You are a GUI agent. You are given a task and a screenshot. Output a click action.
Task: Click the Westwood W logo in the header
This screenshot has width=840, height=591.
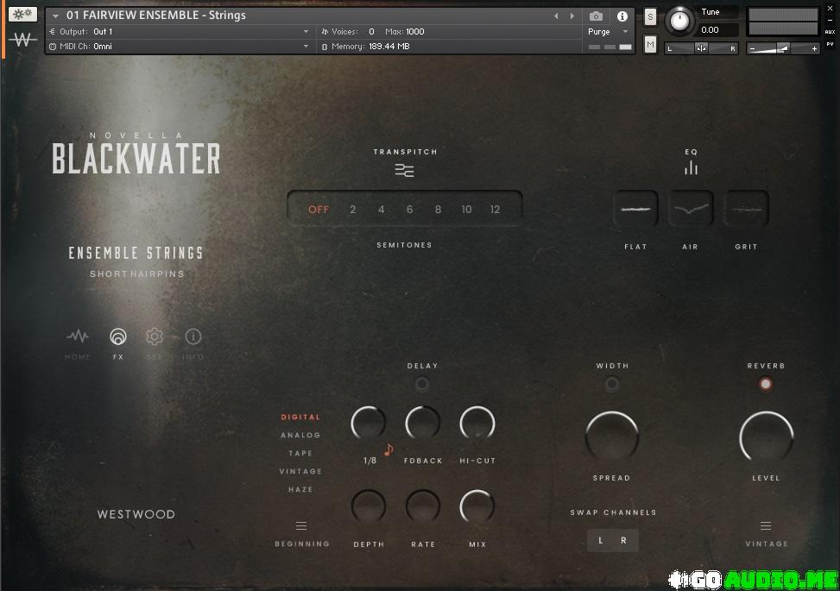coord(23,39)
